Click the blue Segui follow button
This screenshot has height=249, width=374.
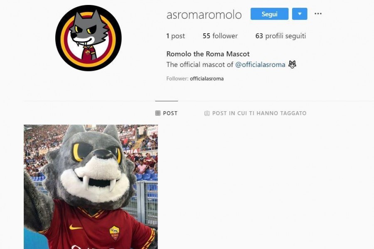(269, 14)
